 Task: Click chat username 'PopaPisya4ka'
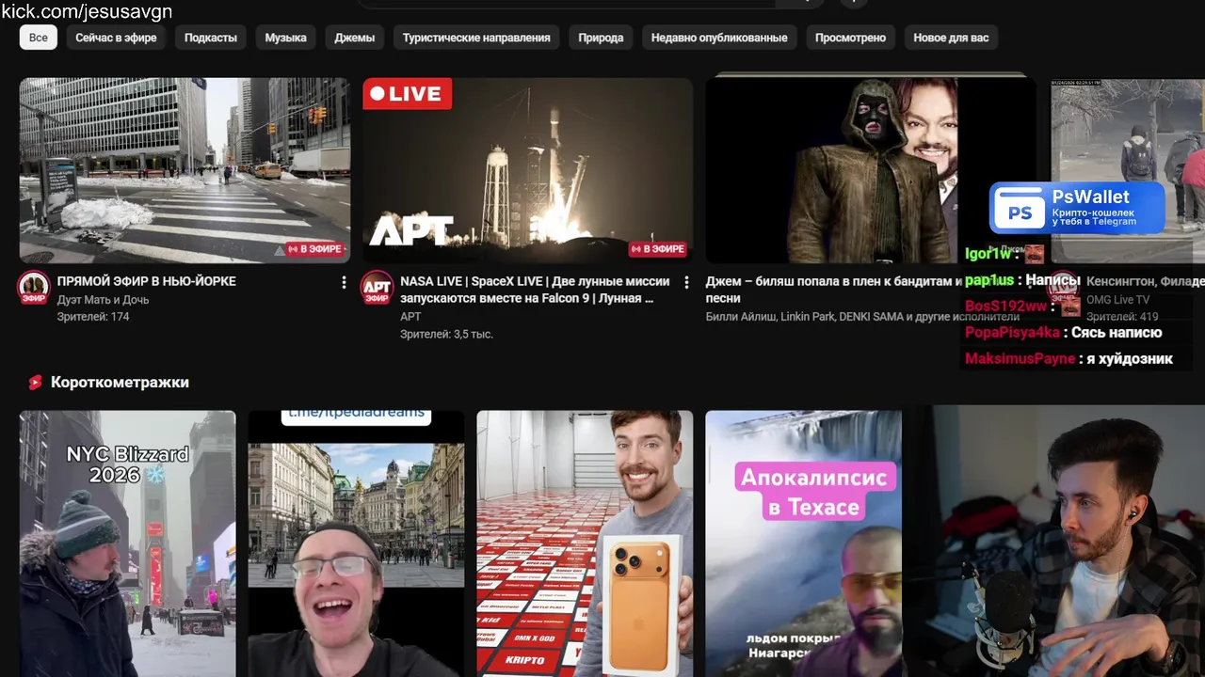click(x=1012, y=333)
